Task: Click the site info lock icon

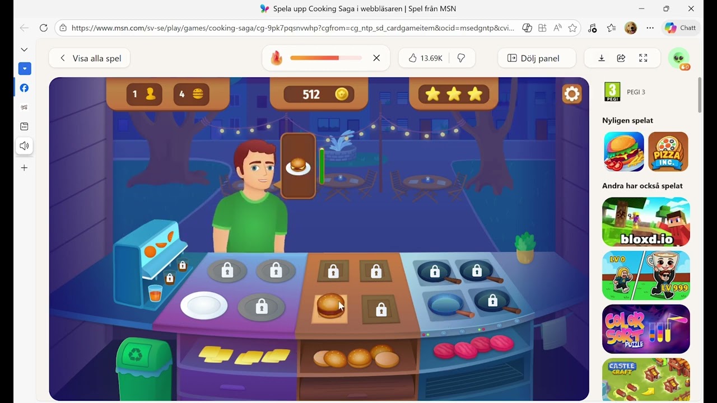Action: point(63,27)
